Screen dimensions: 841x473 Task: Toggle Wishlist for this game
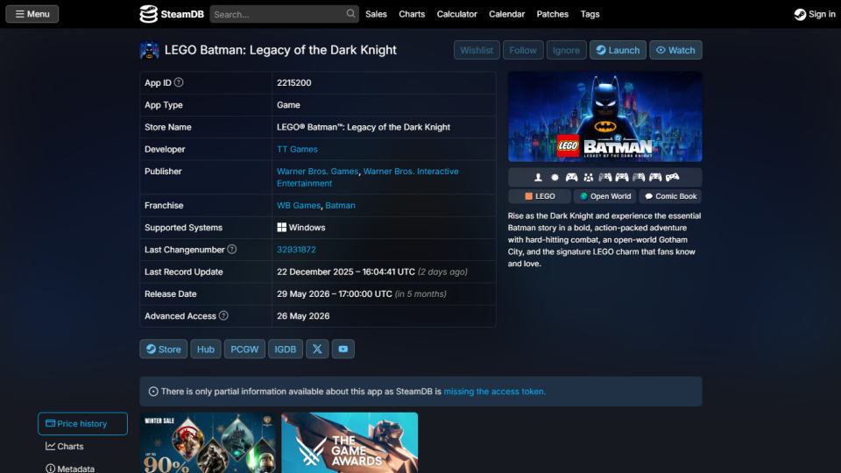[x=477, y=50]
